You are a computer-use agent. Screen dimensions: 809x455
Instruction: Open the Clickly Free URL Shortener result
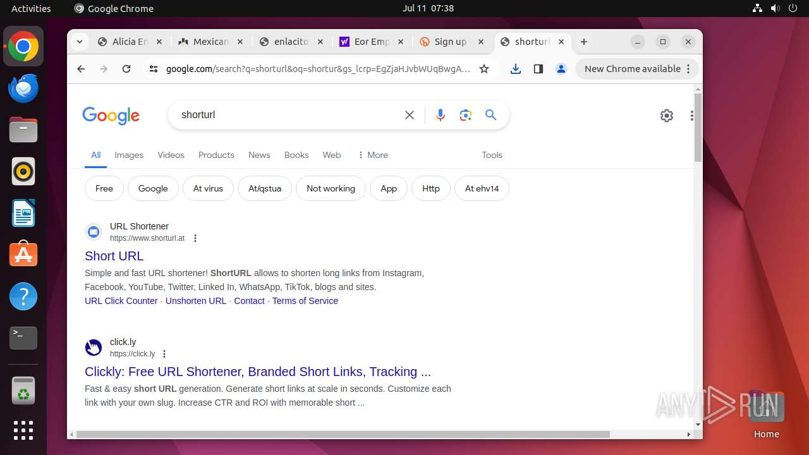point(258,372)
